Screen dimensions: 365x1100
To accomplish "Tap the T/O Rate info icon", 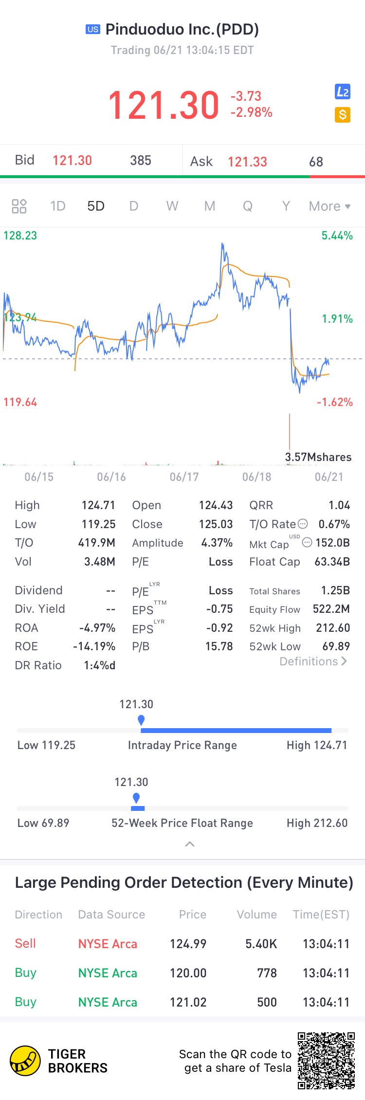I will (x=303, y=524).
